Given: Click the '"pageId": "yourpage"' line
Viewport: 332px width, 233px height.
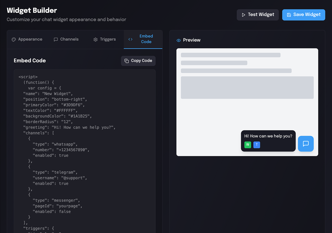Looking at the screenshot, I should pos(57,206).
